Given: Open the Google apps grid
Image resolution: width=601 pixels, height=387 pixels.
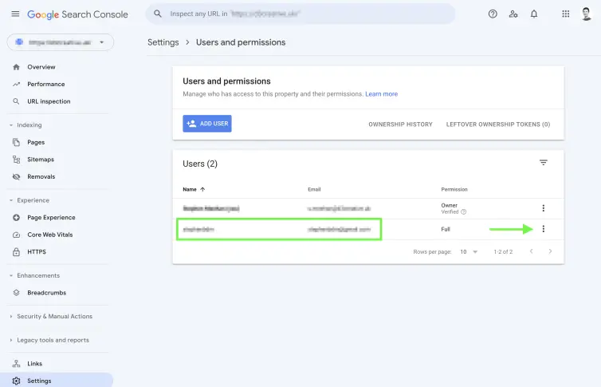Looking at the screenshot, I should coord(566,14).
